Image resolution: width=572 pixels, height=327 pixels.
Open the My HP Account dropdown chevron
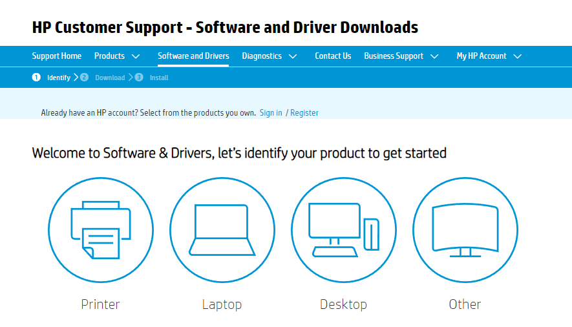point(517,56)
